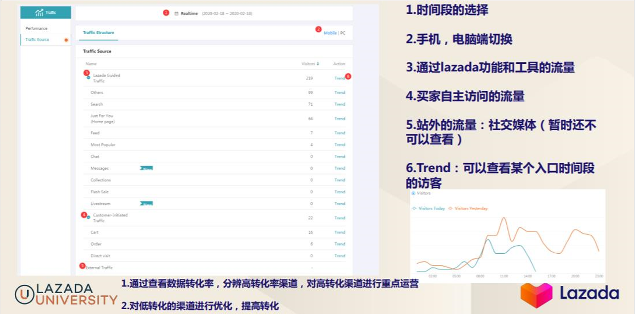Click the New badge on Messages row

coord(147,168)
